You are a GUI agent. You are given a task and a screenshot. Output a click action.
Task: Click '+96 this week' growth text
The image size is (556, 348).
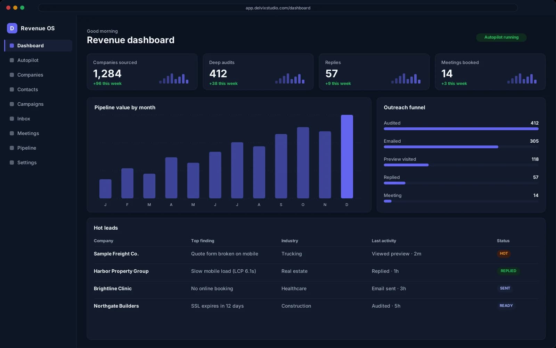pos(107,84)
